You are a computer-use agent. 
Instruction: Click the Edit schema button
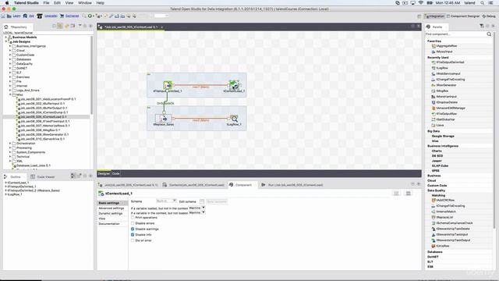[202, 201]
